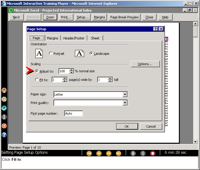Click the Zoom button in preview toolbar
The height and width of the screenshot is (170, 200).
[x=50, y=17]
